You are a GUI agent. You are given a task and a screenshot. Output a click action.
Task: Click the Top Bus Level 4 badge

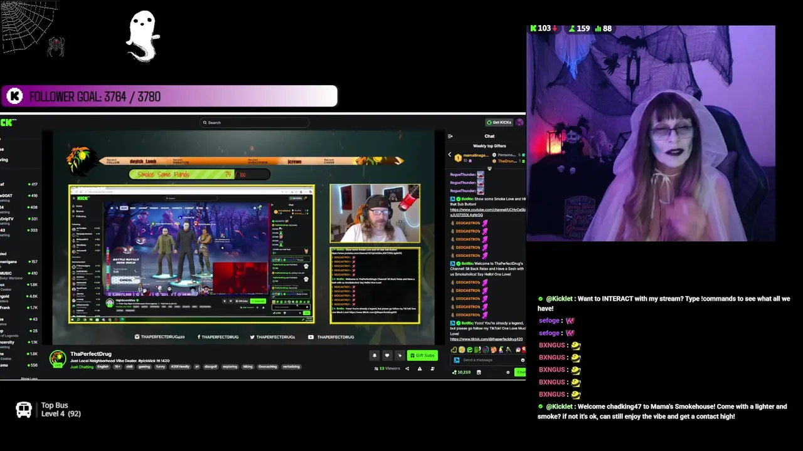click(x=48, y=410)
